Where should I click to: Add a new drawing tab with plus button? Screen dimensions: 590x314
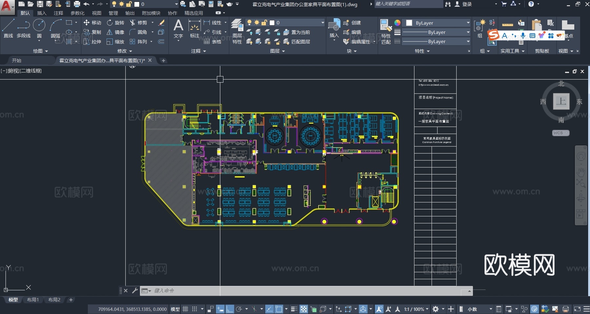click(163, 60)
